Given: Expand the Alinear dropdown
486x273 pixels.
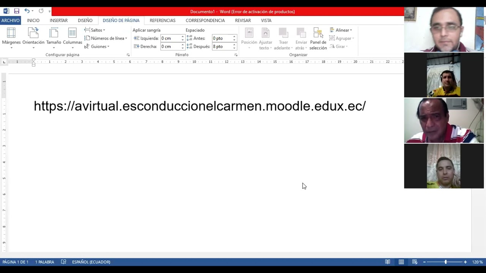Looking at the screenshot, I should pyautogui.click(x=341, y=30).
